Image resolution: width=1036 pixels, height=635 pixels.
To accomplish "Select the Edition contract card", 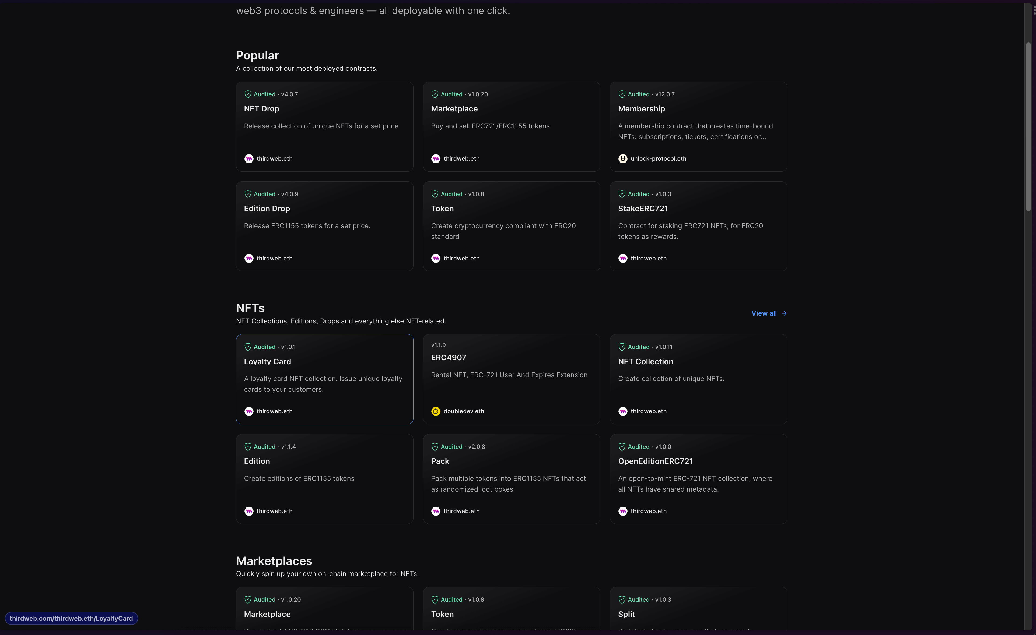I will [325, 479].
